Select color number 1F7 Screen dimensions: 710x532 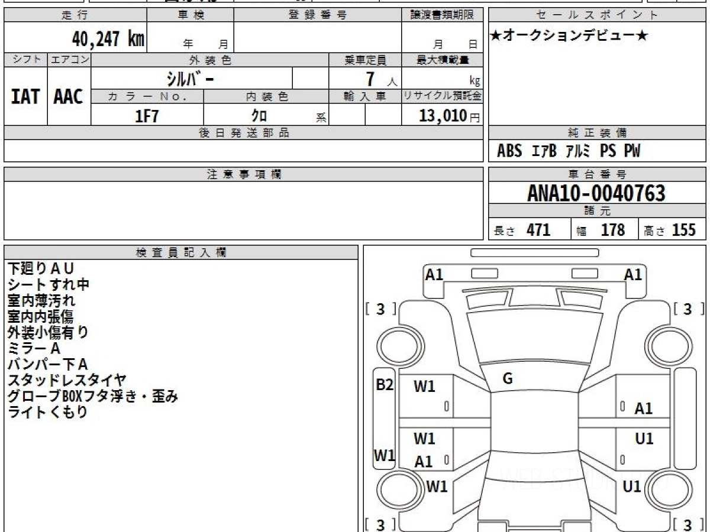click(147, 116)
